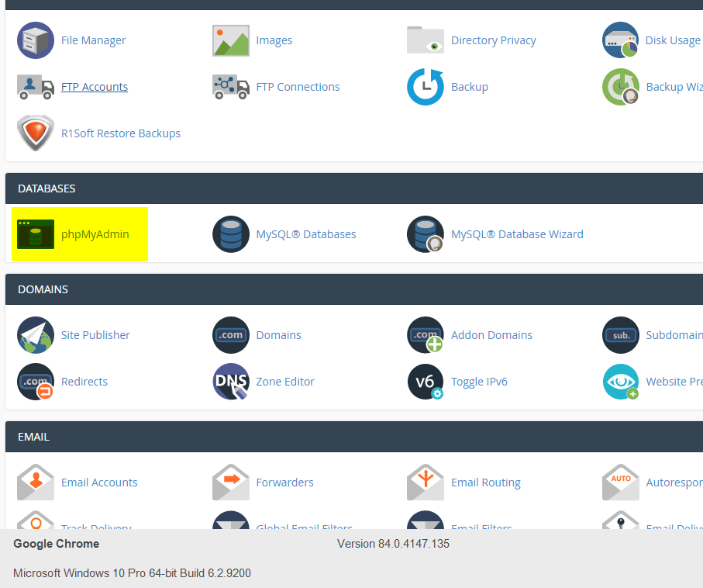Open the Images text link
The width and height of the screenshot is (703, 588).
pyautogui.click(x=274, y=40)
